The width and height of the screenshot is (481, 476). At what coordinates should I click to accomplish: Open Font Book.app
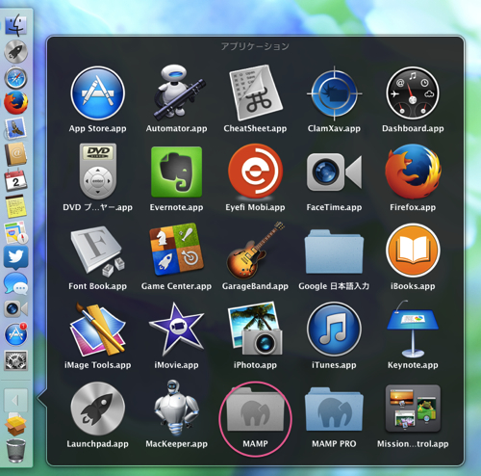pyautogui.click(x=98, y=251)
